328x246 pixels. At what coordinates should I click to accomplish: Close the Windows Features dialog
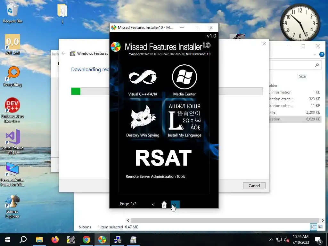pos(264,44)
